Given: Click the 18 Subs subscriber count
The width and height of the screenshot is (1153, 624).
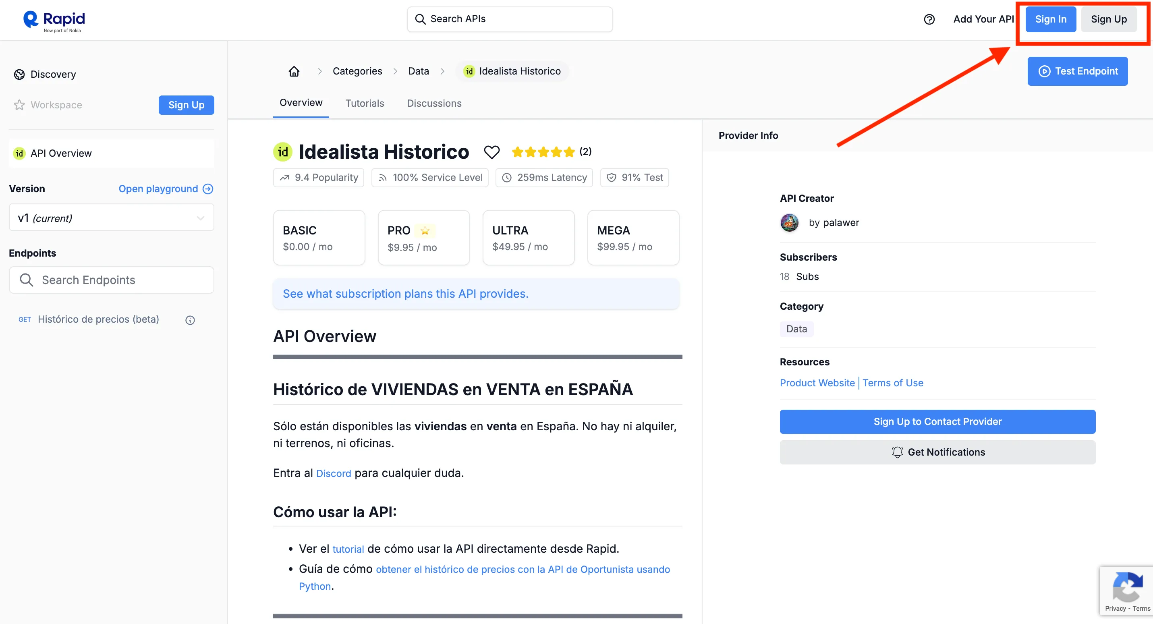Looking at the screenshot, I should click(799, 277).
